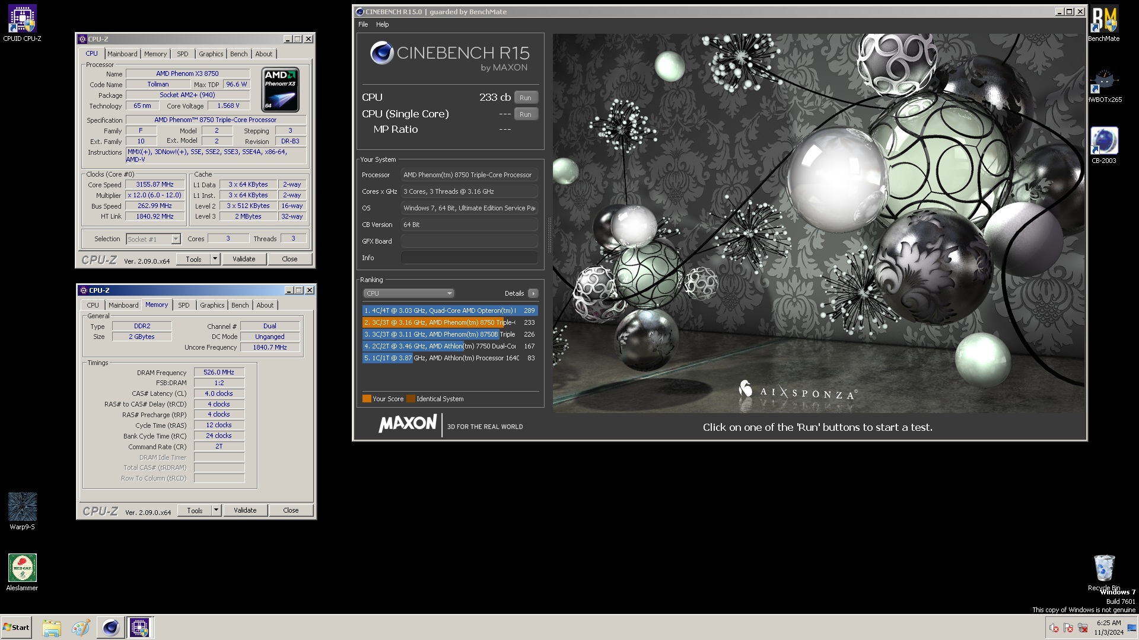Select ranking entry 1 Quad-Core AMD Opteron
Screen dimensions: 1139x640
[450, 311]
